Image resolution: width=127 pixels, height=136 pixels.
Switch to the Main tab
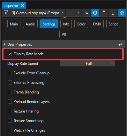14,24
